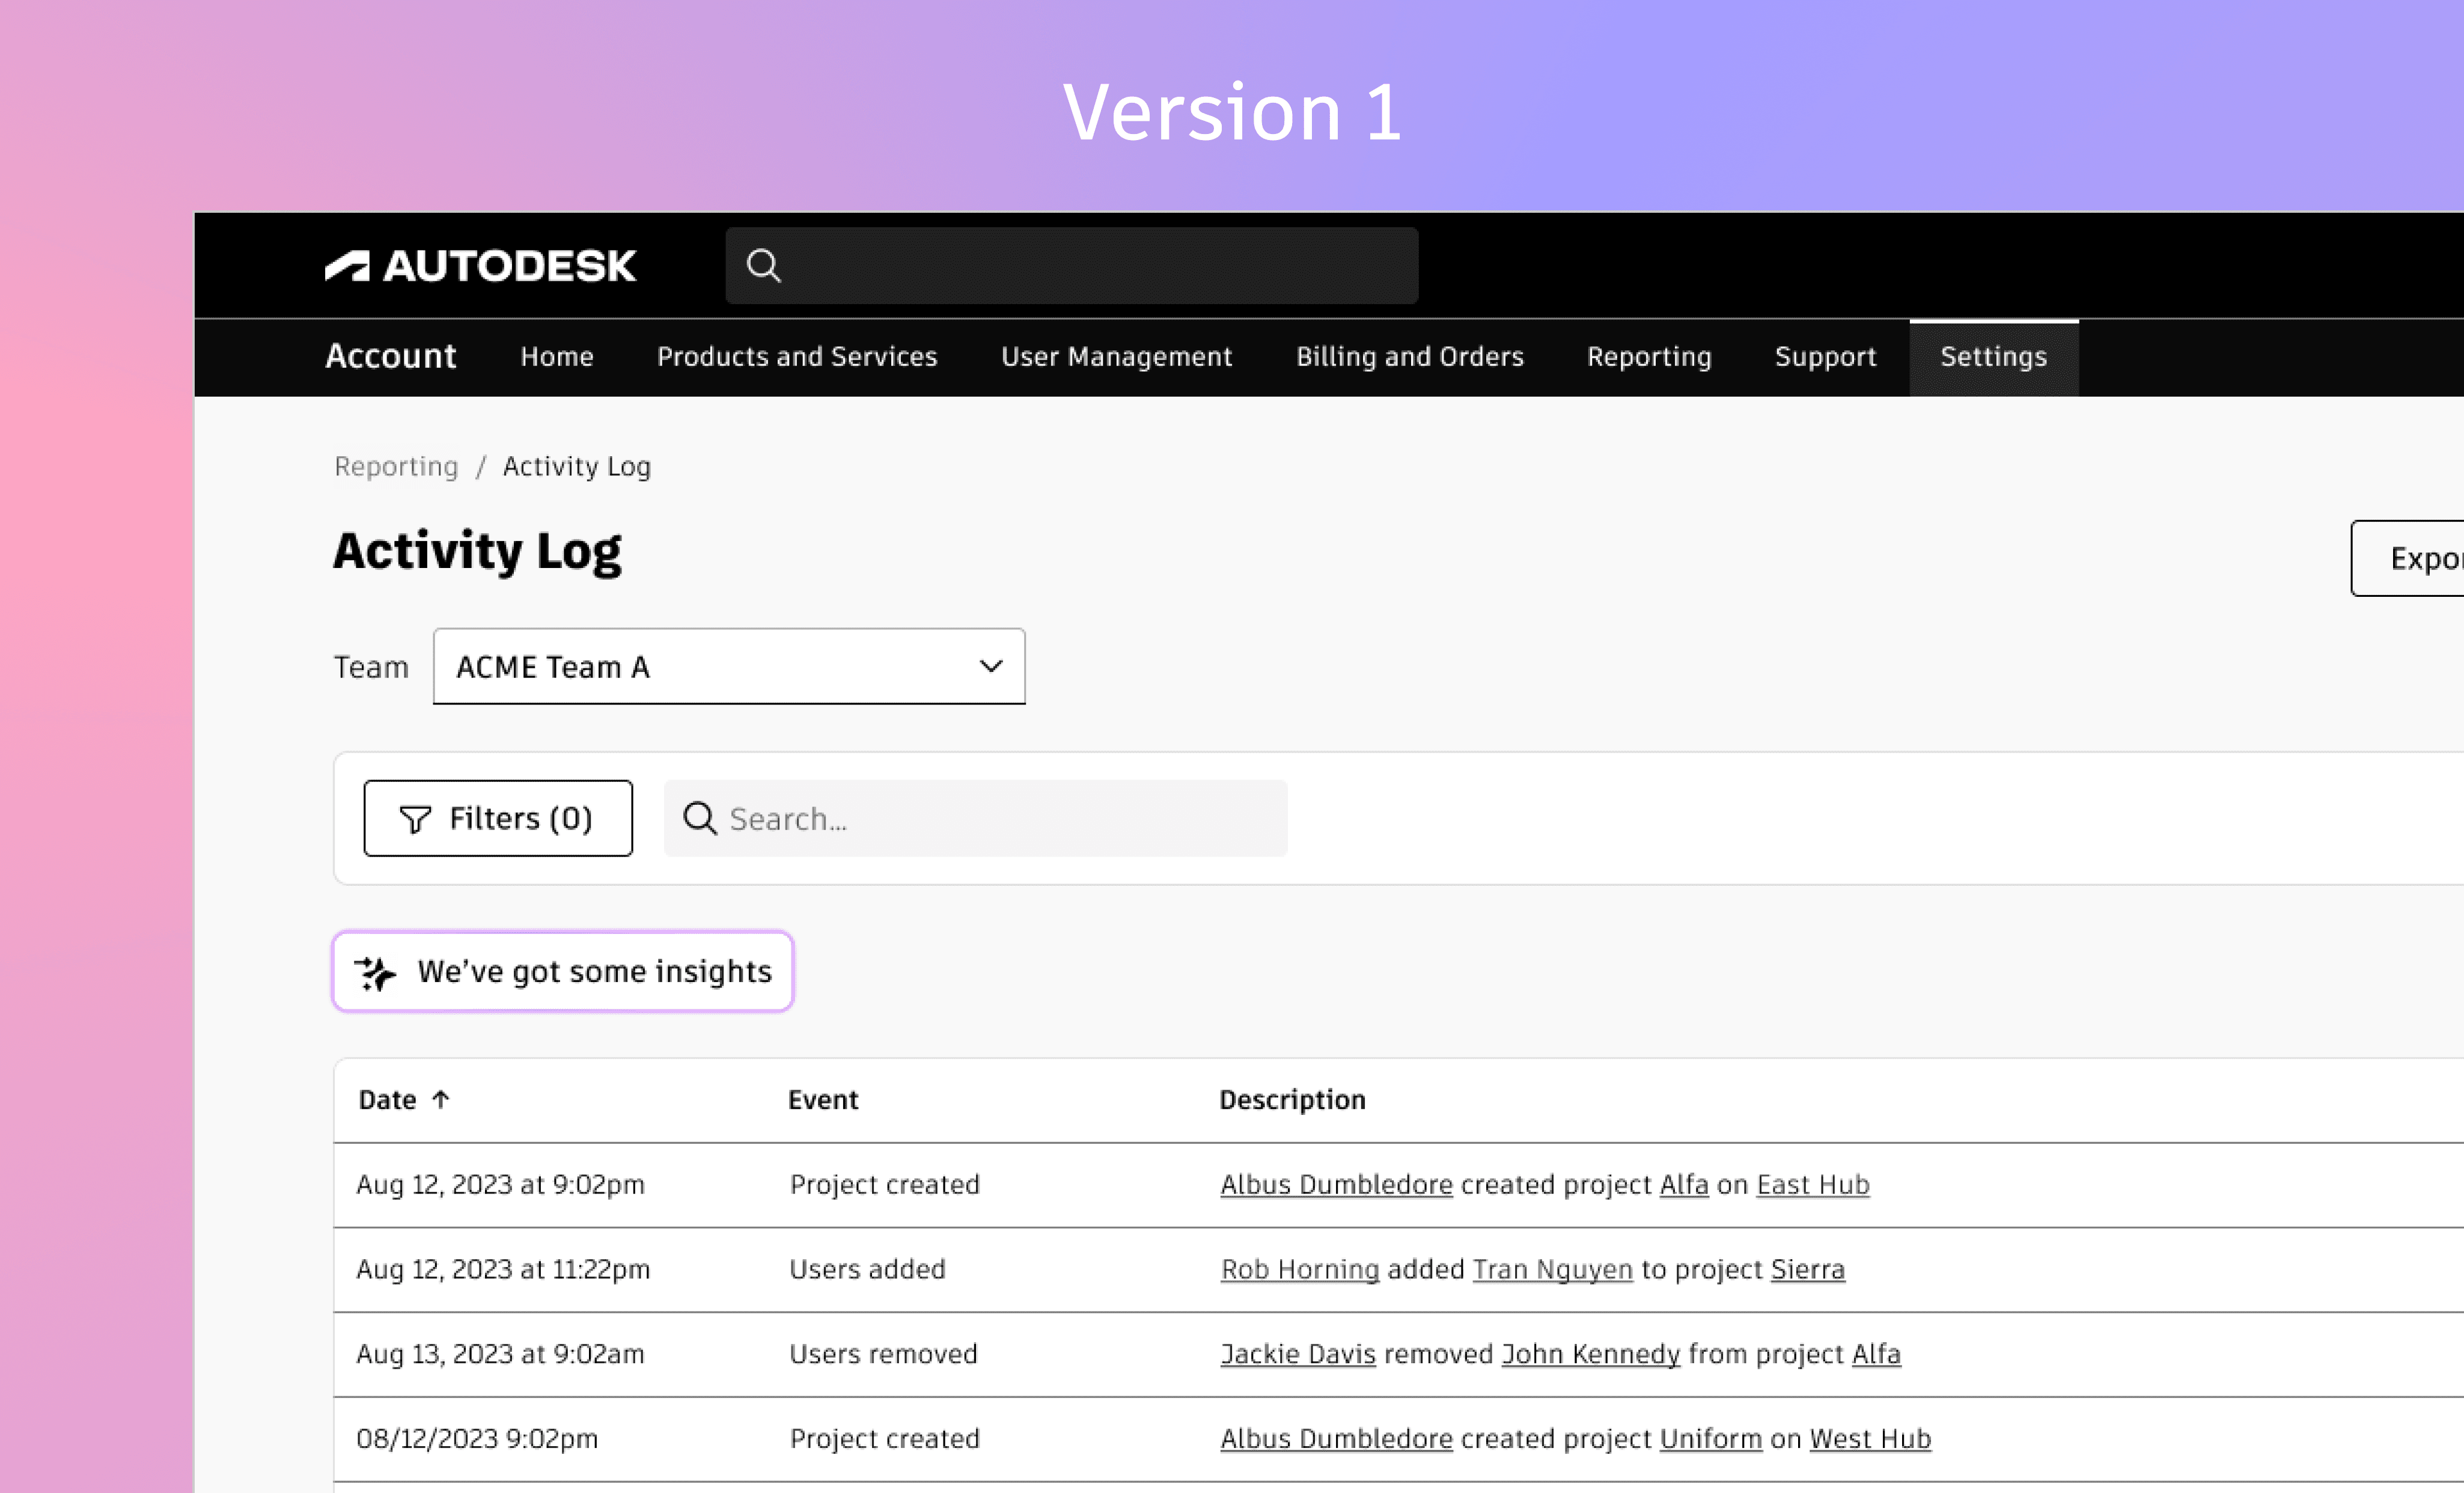Screen dimensions: 2464x1493
Task: Type in the activity log Search field
Action: pyautogui.click(x=1000, y=818)
